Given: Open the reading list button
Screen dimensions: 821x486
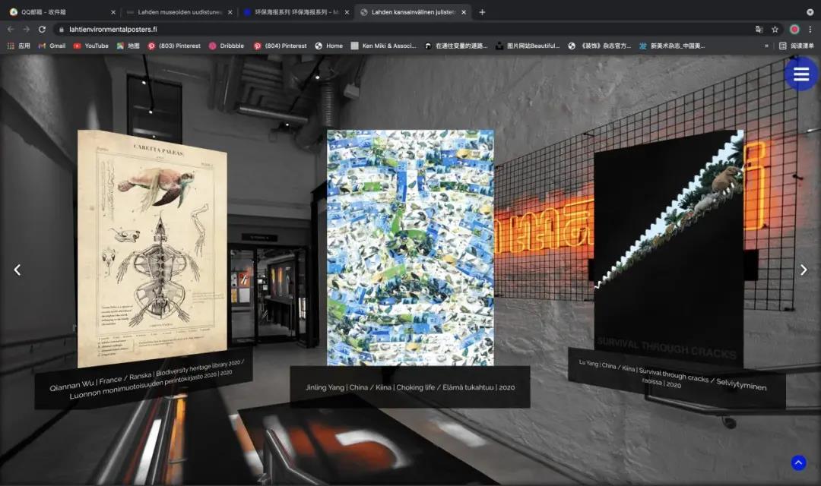Looking at the screenshot, I should pos(797,46).
